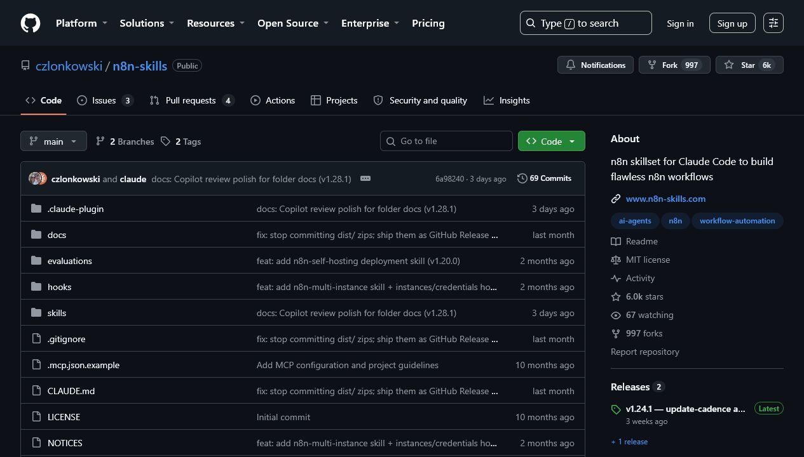Click the docs folder icon

coord(36,235)
